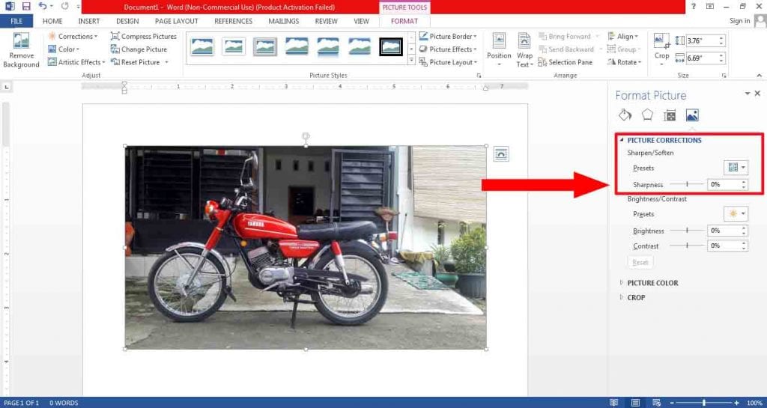Click the Sharpness percentage input field
This screenshot has width=767, height=408.
724,184
